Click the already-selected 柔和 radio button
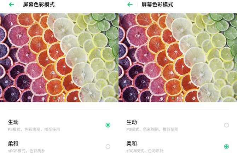237x158 pixels. (226, 147)
